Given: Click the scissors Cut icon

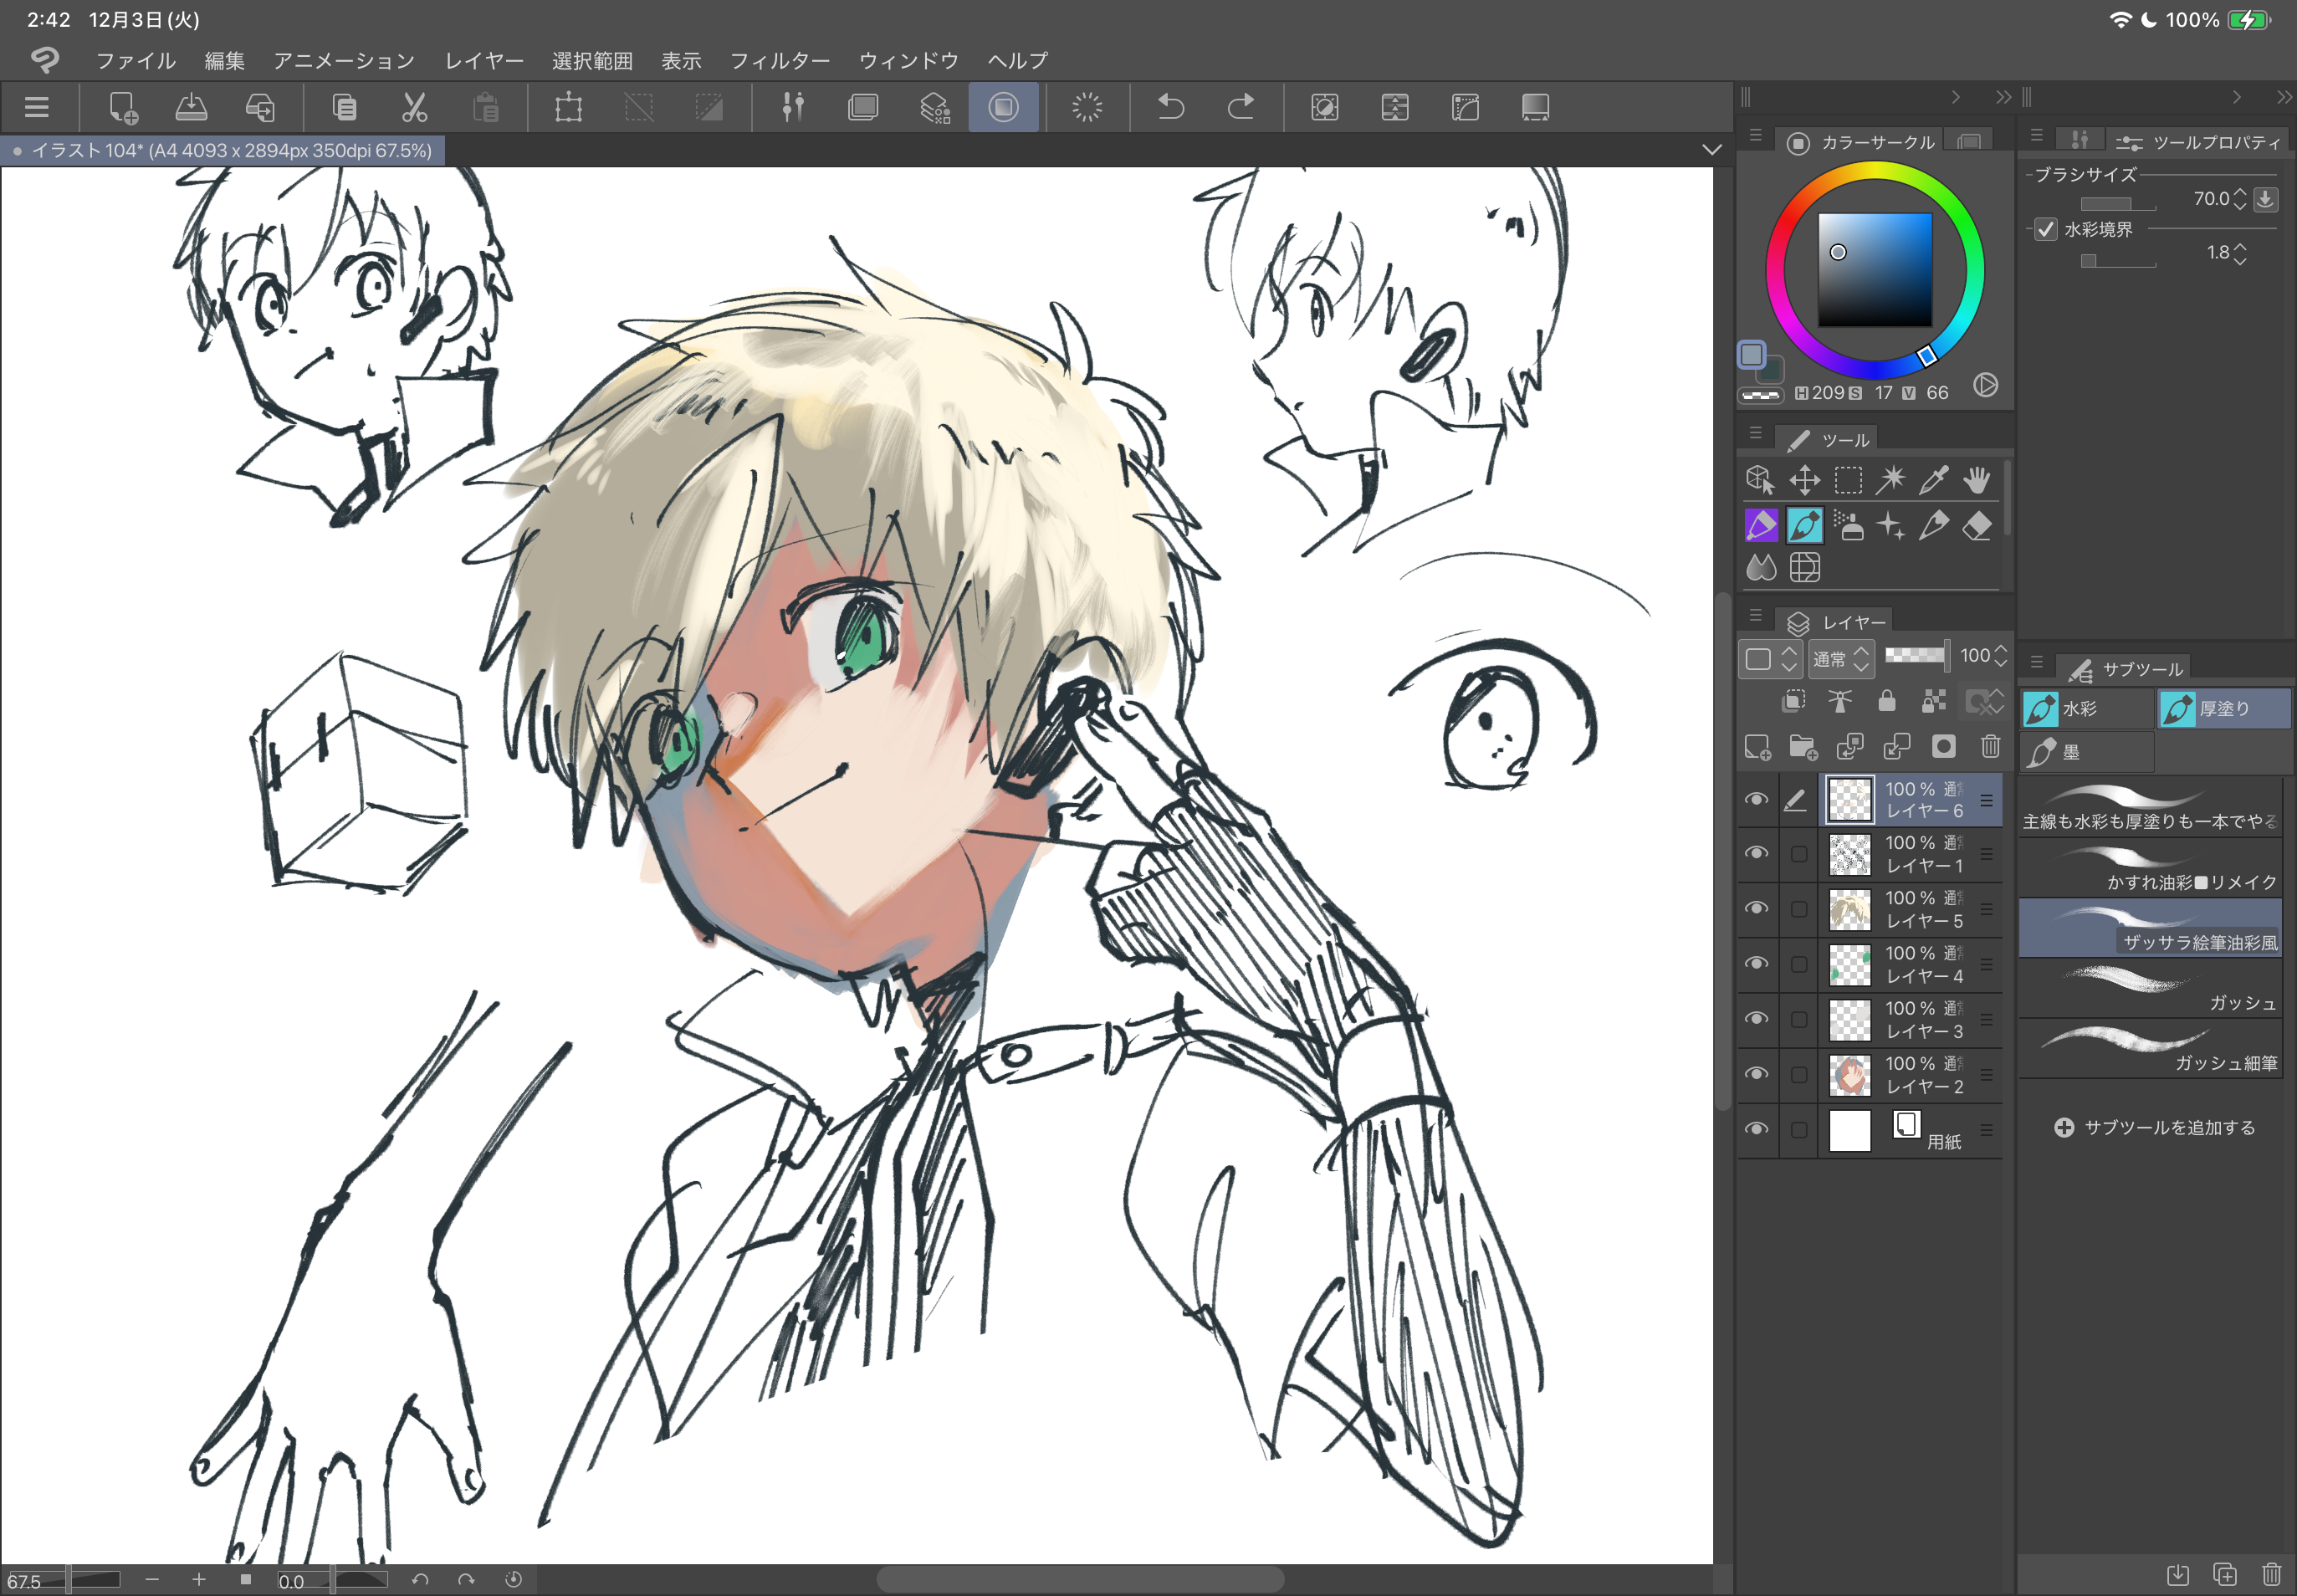Looking at the screenshot, I should coord(414,107).
